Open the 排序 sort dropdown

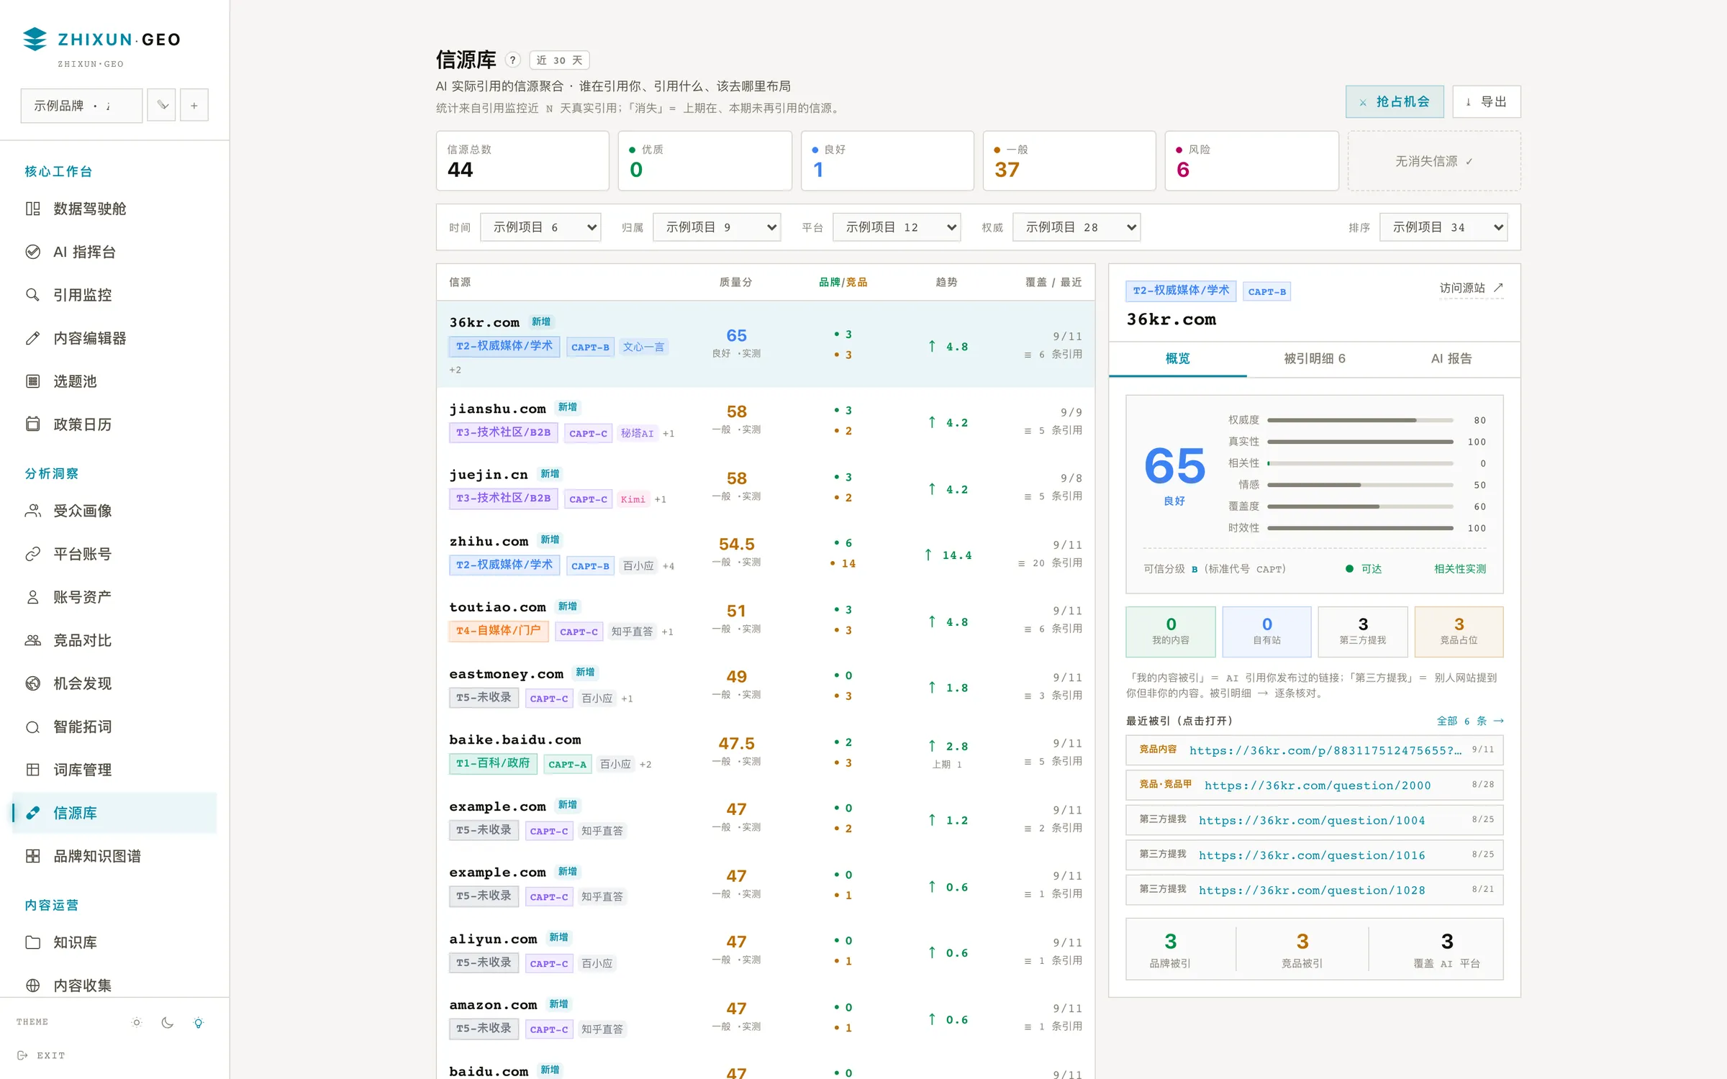(1443, 227)
